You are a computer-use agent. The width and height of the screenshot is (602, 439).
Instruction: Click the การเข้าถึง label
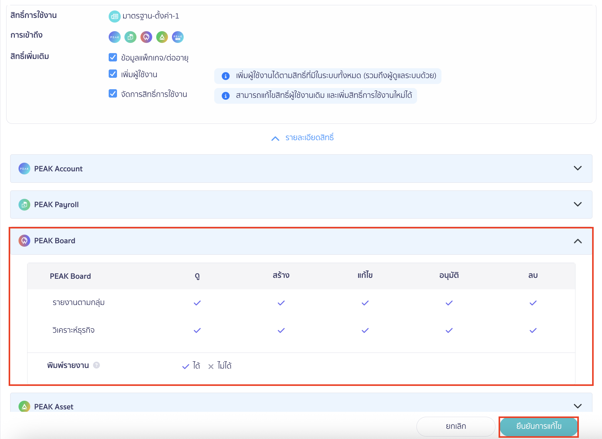coord(27,35)
